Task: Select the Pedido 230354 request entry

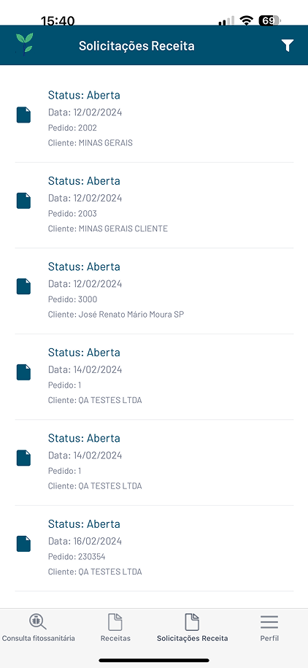Action: point(154,548)
